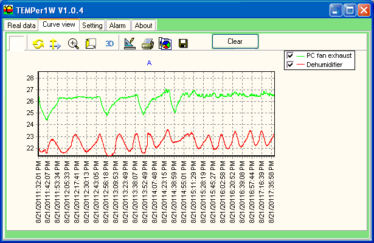Click the Dehumidifier legend label

(x=324, y=65)
